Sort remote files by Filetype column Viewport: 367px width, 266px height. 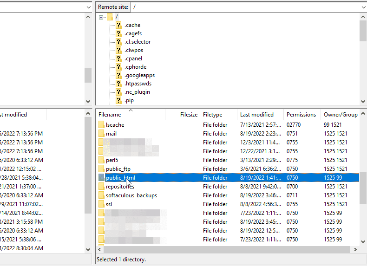219,115
